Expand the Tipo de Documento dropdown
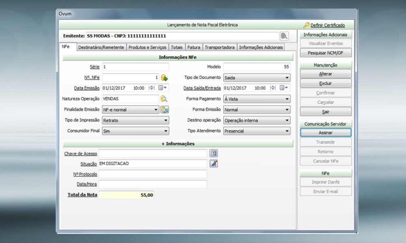The height and width of the screenshot is (243, 406). click(287, 78)
